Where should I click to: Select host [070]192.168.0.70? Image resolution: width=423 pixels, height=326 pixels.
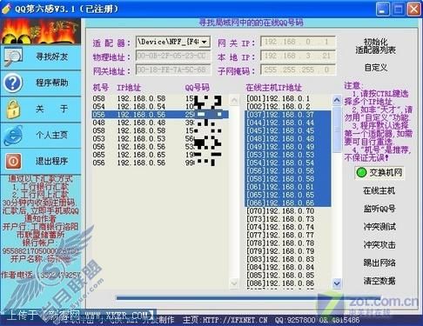click(288, 211)
